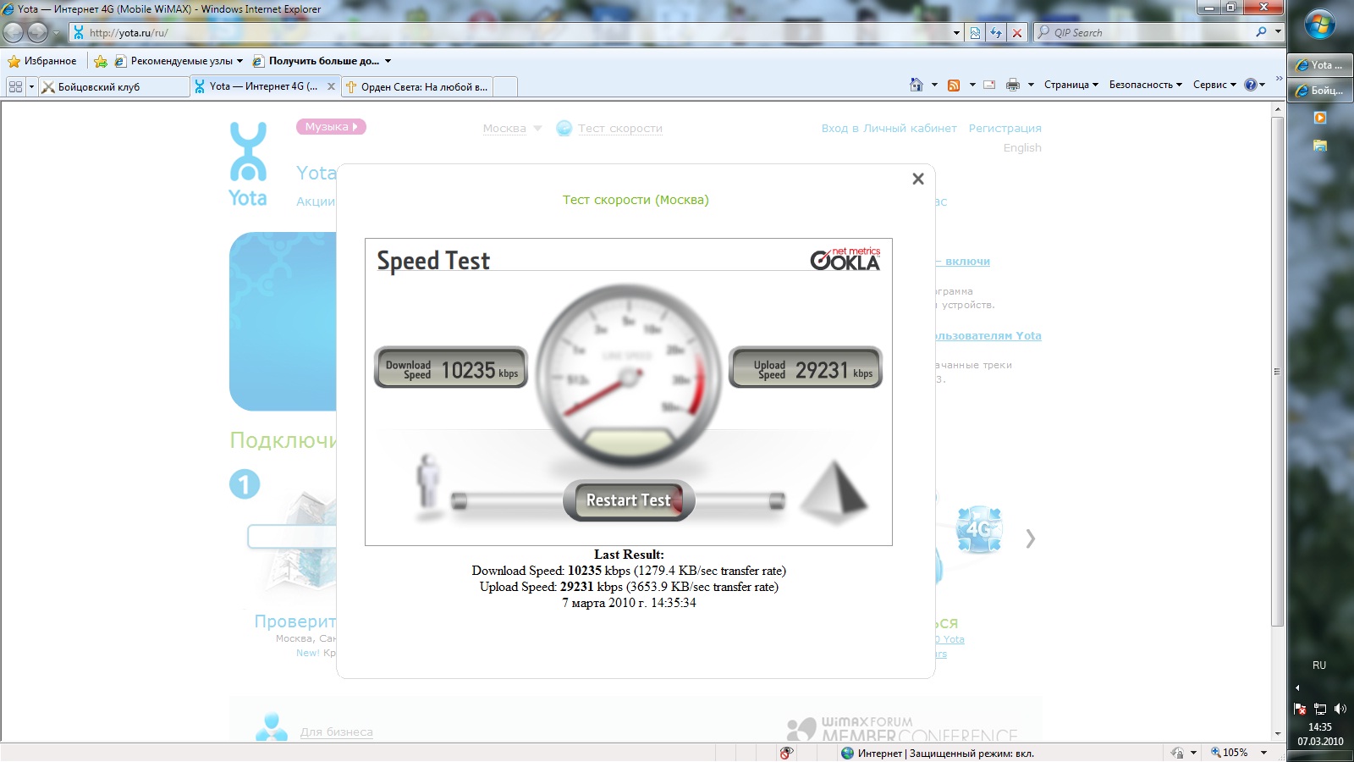Open the Сервис menu
1354x762 pixels.
1215,85
